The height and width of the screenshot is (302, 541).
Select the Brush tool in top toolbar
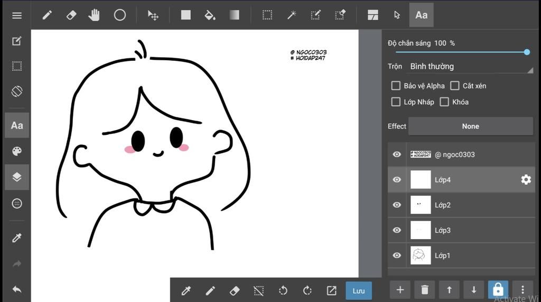point(47,15)
